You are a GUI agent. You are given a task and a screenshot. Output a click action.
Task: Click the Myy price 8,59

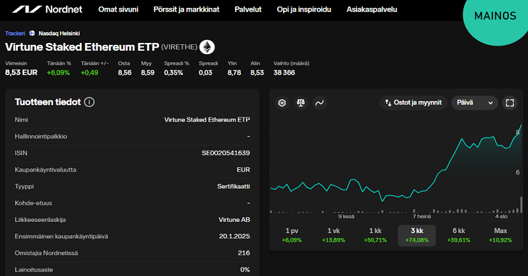148,73
